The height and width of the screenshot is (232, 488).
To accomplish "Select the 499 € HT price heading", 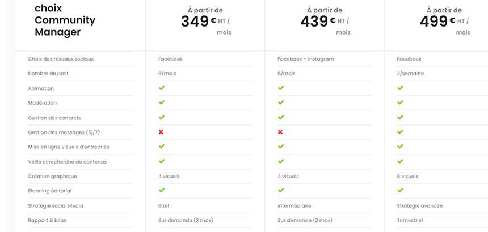I will point(445,22).
